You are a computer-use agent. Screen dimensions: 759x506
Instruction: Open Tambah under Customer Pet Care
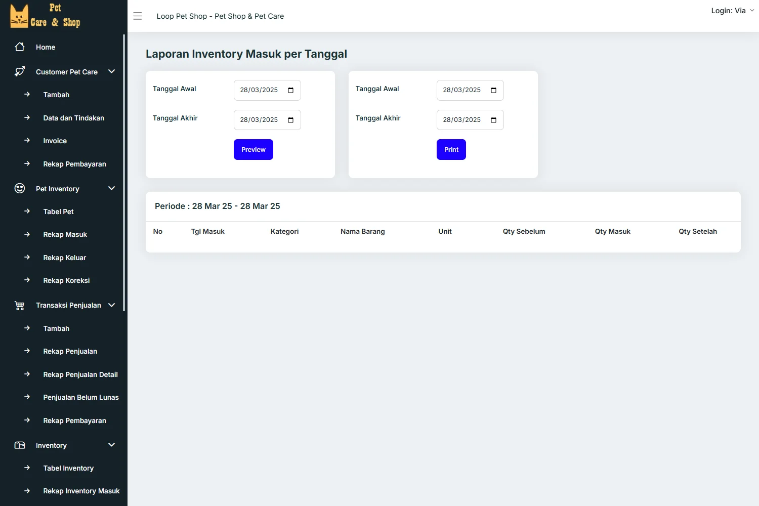pyautogui.click(x=56, y=95)
